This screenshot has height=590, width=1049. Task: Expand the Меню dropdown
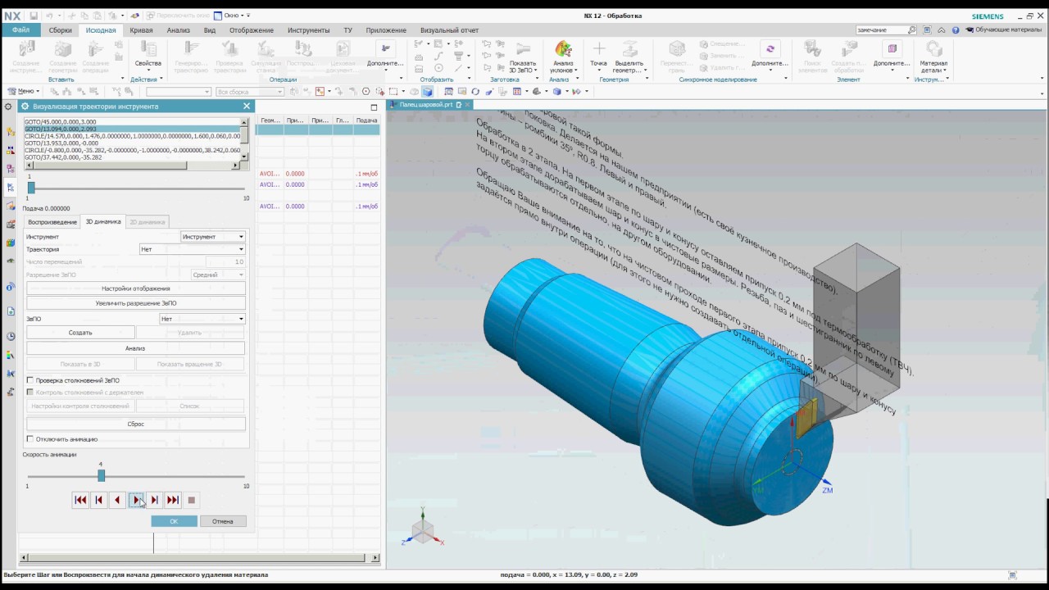point(23,91)
